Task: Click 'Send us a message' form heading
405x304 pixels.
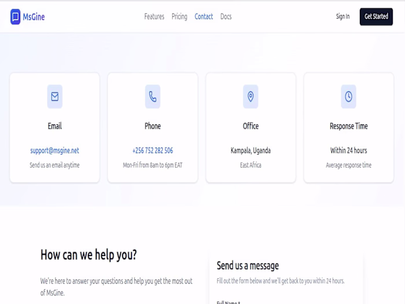Action: coord(248,266)
